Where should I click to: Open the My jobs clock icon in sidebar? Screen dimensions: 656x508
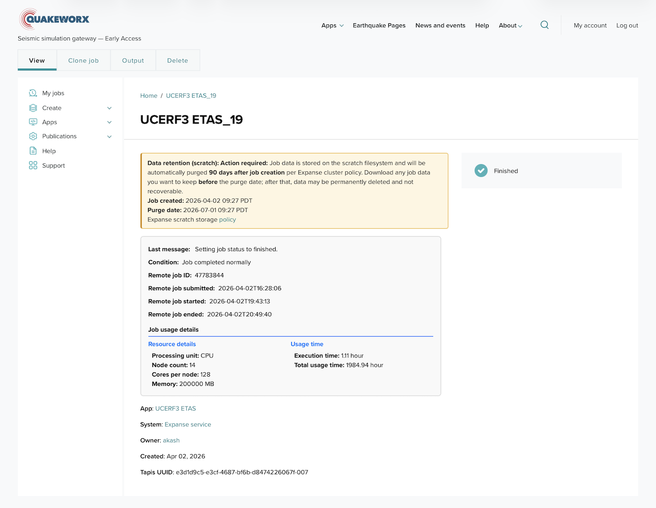[x=32, y=93]
